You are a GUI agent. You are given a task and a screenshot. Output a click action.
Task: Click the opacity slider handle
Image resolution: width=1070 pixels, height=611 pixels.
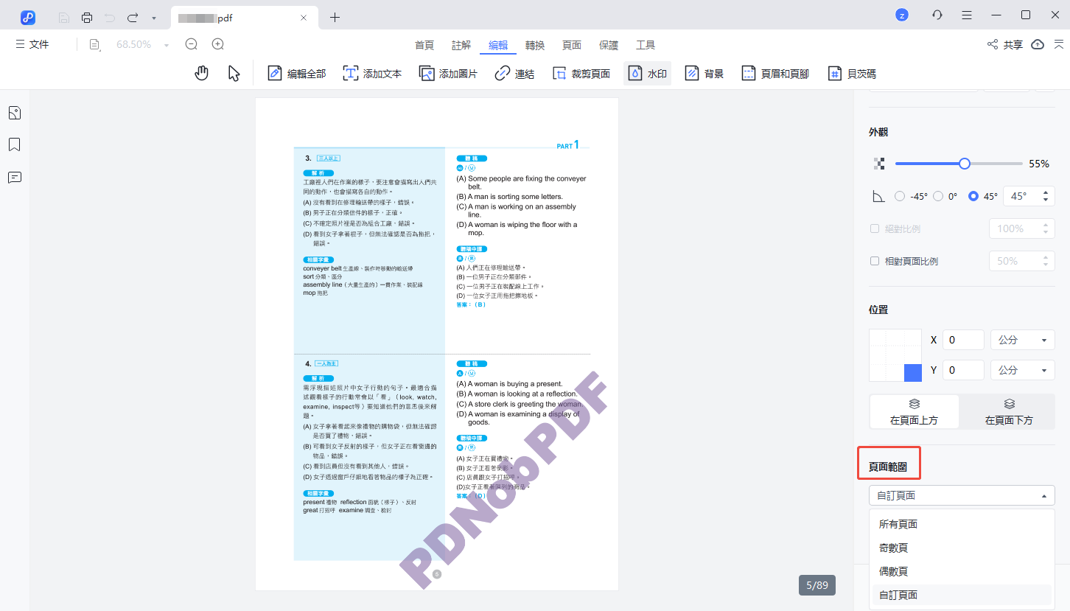pyautogui.click(x=964, y=164)
